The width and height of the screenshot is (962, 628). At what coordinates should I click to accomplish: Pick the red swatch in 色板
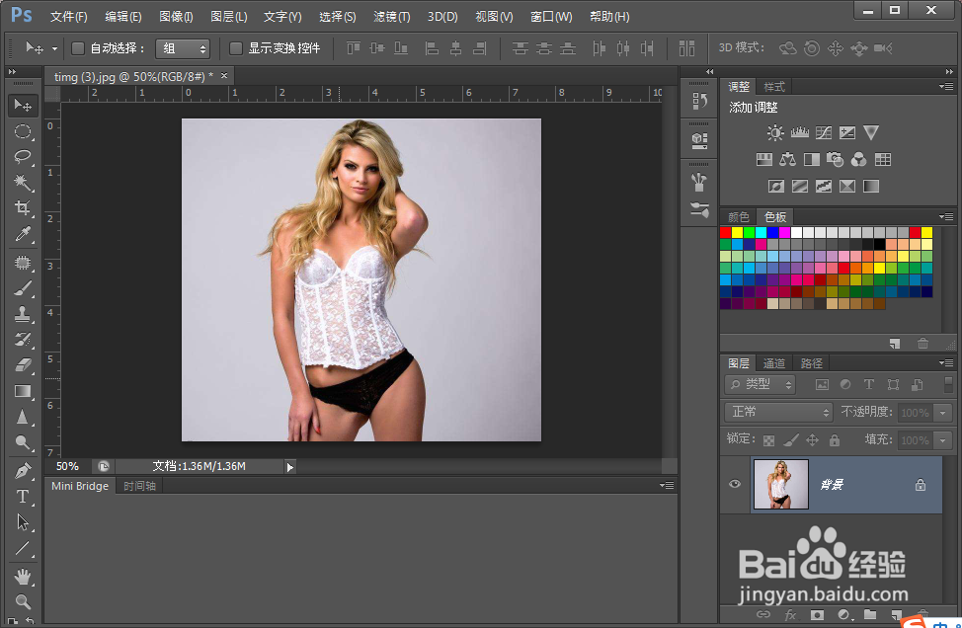click(725, 232)
